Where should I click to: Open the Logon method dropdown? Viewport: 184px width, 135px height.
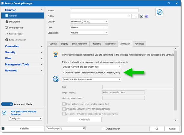point(124,92)
